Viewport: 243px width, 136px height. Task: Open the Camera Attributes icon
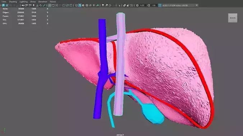pyautogui.click(x=30, y=5)
